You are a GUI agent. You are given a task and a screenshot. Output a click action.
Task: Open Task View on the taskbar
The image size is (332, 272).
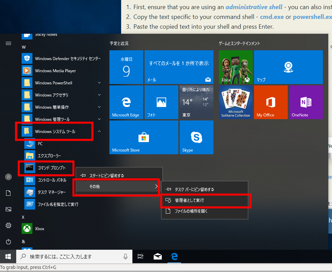tap(141, 256)
